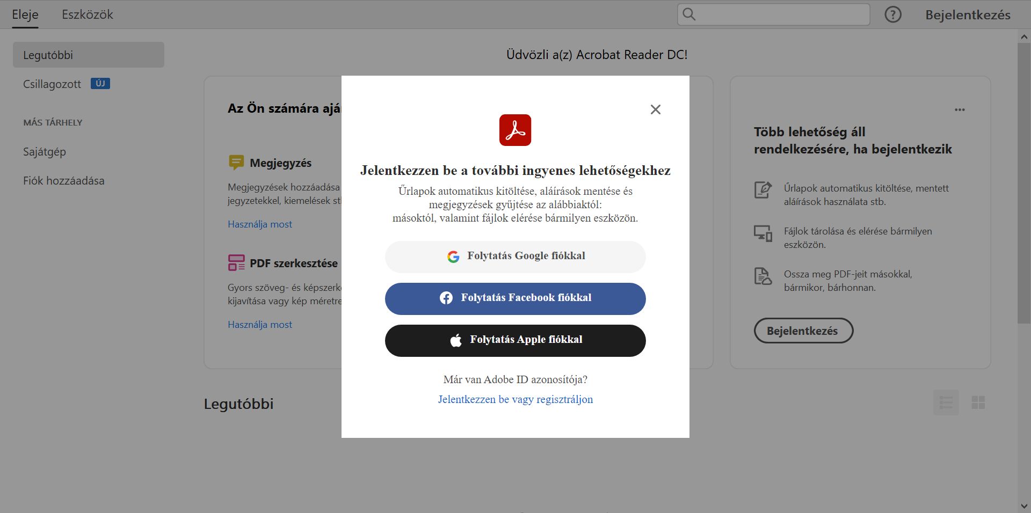Click the Megjegyzés comment icon
This screenshot has height=513, width=1031.
(x=236, y=162)
